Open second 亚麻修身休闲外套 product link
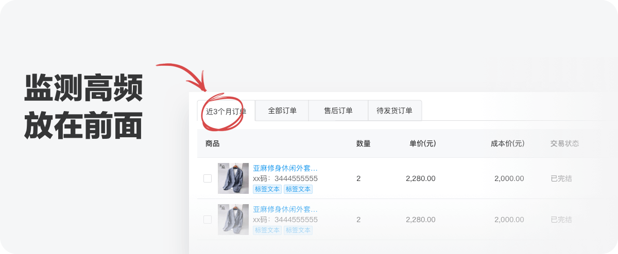The width and height of the screenshot is (618, 254). 285,209
